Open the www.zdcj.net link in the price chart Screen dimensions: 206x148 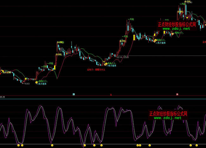coord(177,28)
